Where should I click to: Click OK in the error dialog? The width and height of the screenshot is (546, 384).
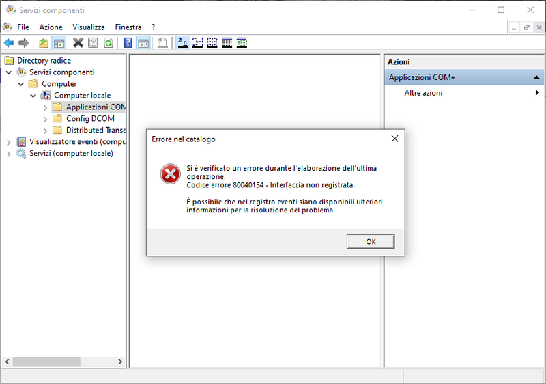(371, 241)
